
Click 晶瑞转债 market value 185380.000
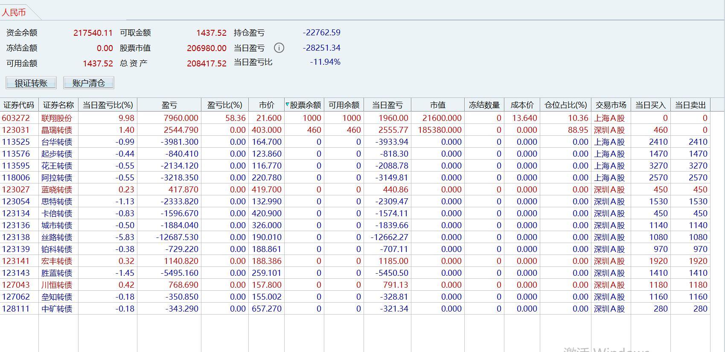pos(440,130)
